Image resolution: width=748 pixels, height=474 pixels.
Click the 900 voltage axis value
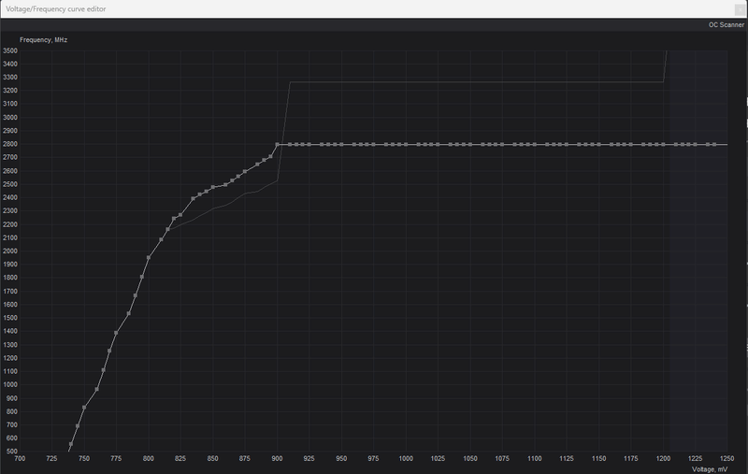tap(277, 459)
